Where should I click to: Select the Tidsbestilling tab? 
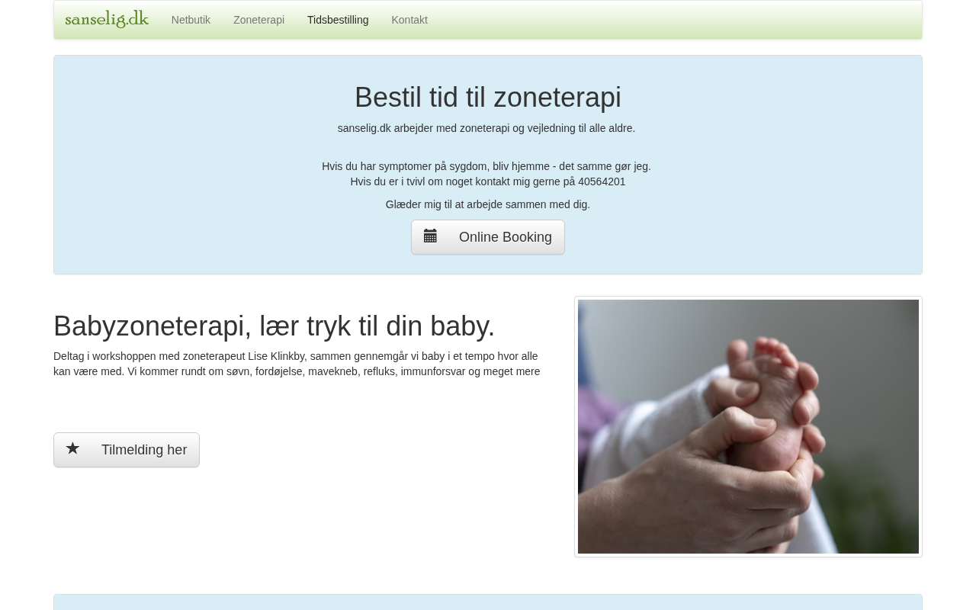pyautogui.click(x=338, y=20)
